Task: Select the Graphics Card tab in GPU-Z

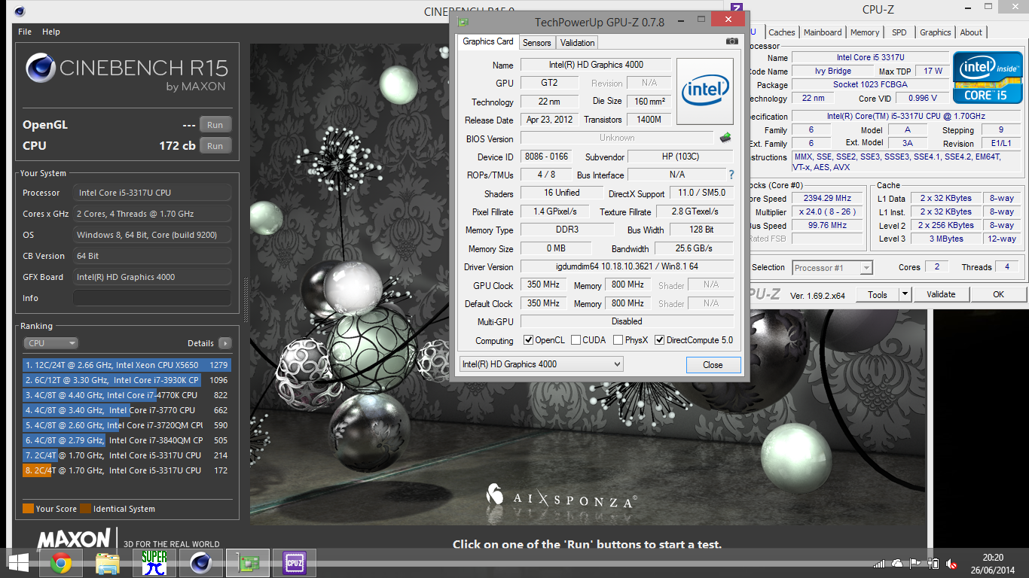Action: [488, 41]
